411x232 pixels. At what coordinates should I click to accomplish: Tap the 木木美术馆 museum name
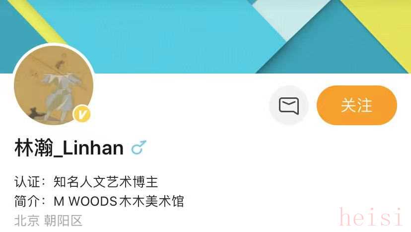(x=151, y=201)
